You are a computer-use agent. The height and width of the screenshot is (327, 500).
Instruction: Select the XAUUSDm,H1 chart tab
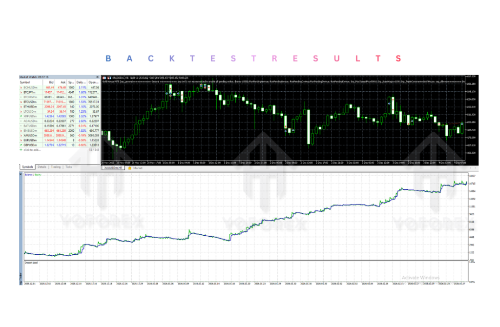point(113,167)
